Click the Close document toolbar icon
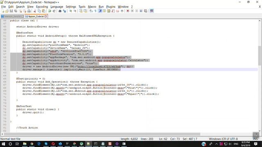Screen dimensions: 262x147 coord(20,11)
